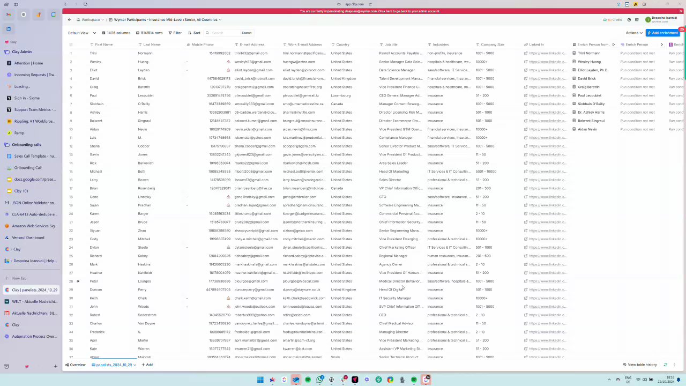This screenshot has height=386, width=686.
Task: Run the Enrich Person column play icon
Action: 661,44
